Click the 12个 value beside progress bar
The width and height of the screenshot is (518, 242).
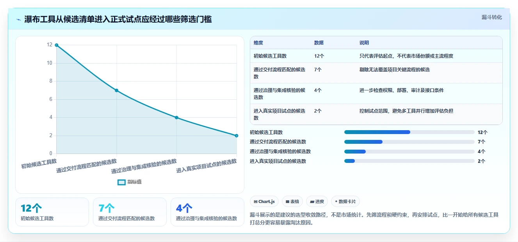tap(482, 132)
